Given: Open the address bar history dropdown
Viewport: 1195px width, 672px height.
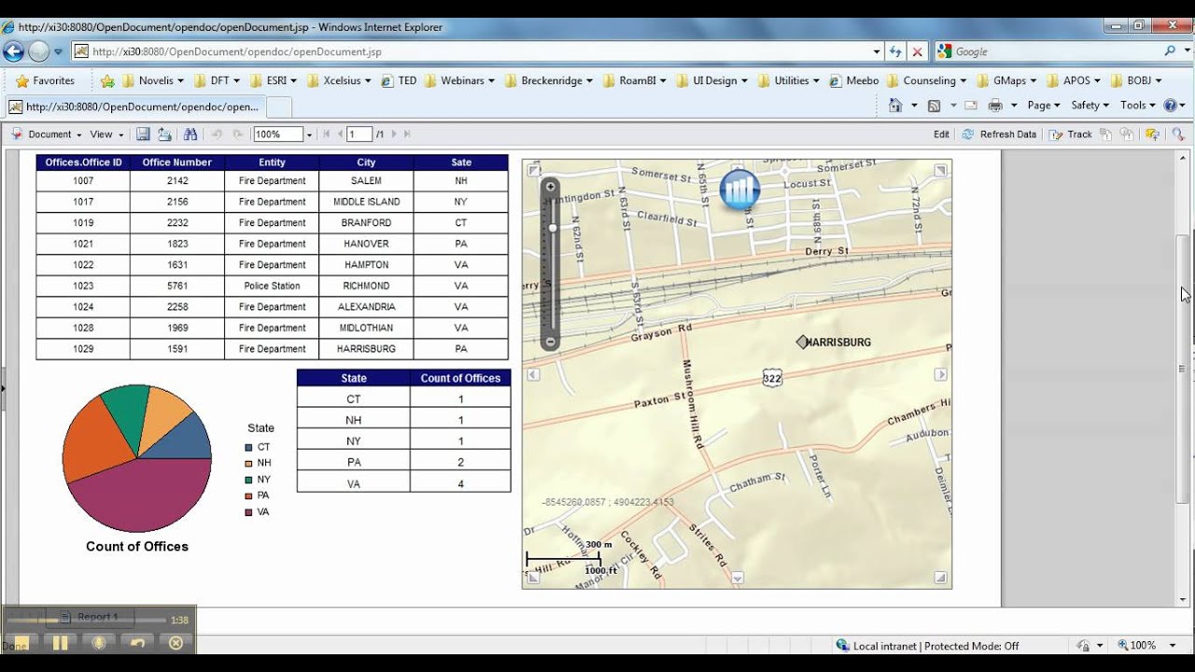Looking at the screenshot, I should tap(877, 52).
